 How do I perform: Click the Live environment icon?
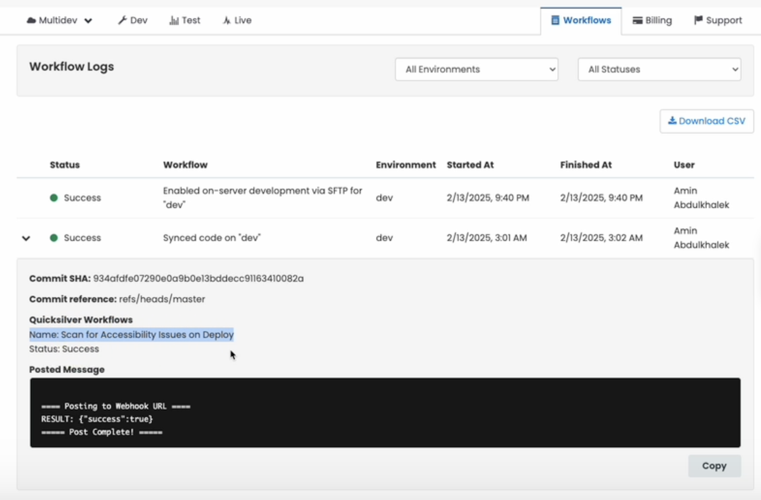pos(227,20)
